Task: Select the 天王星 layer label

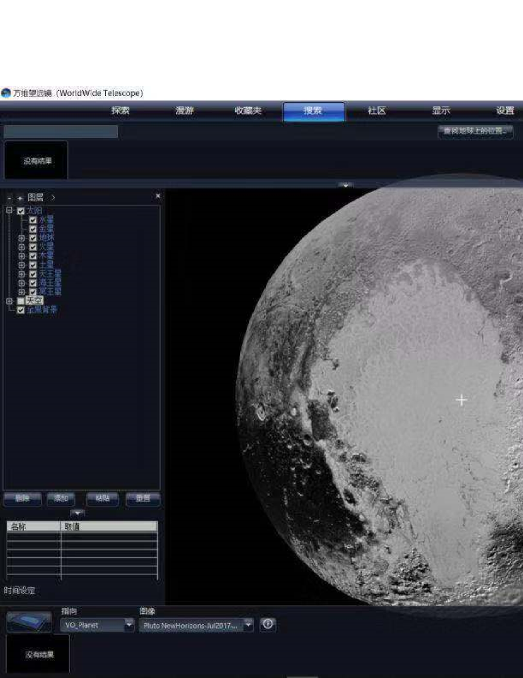Action: (50, 274)
